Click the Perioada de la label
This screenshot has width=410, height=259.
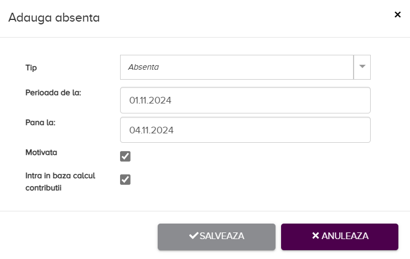[53, 92]
